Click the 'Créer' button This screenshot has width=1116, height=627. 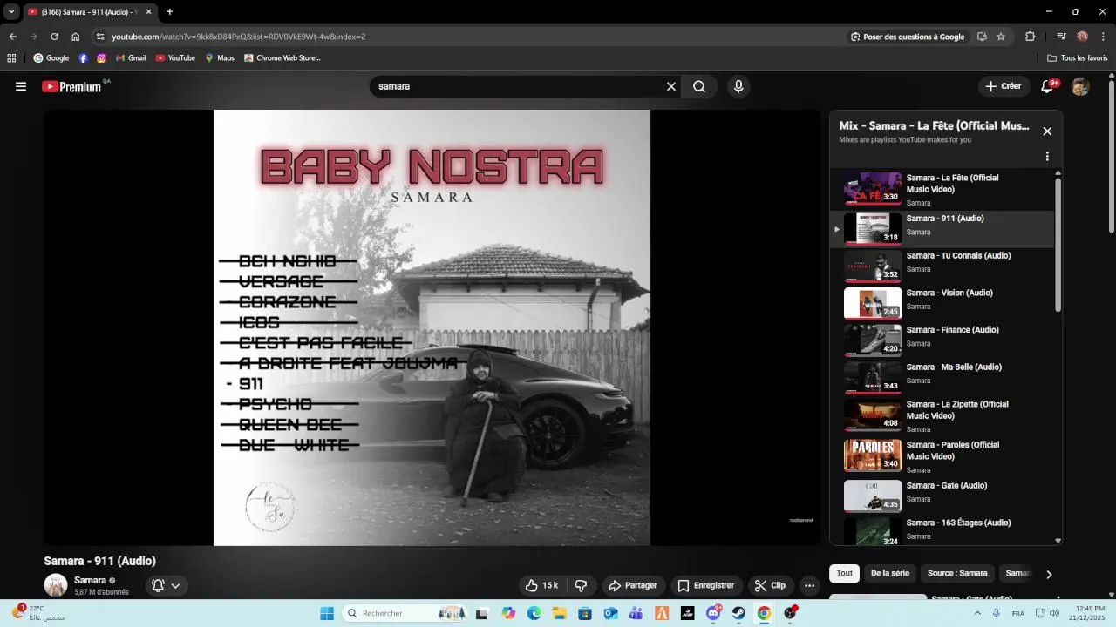point(1004,86)
